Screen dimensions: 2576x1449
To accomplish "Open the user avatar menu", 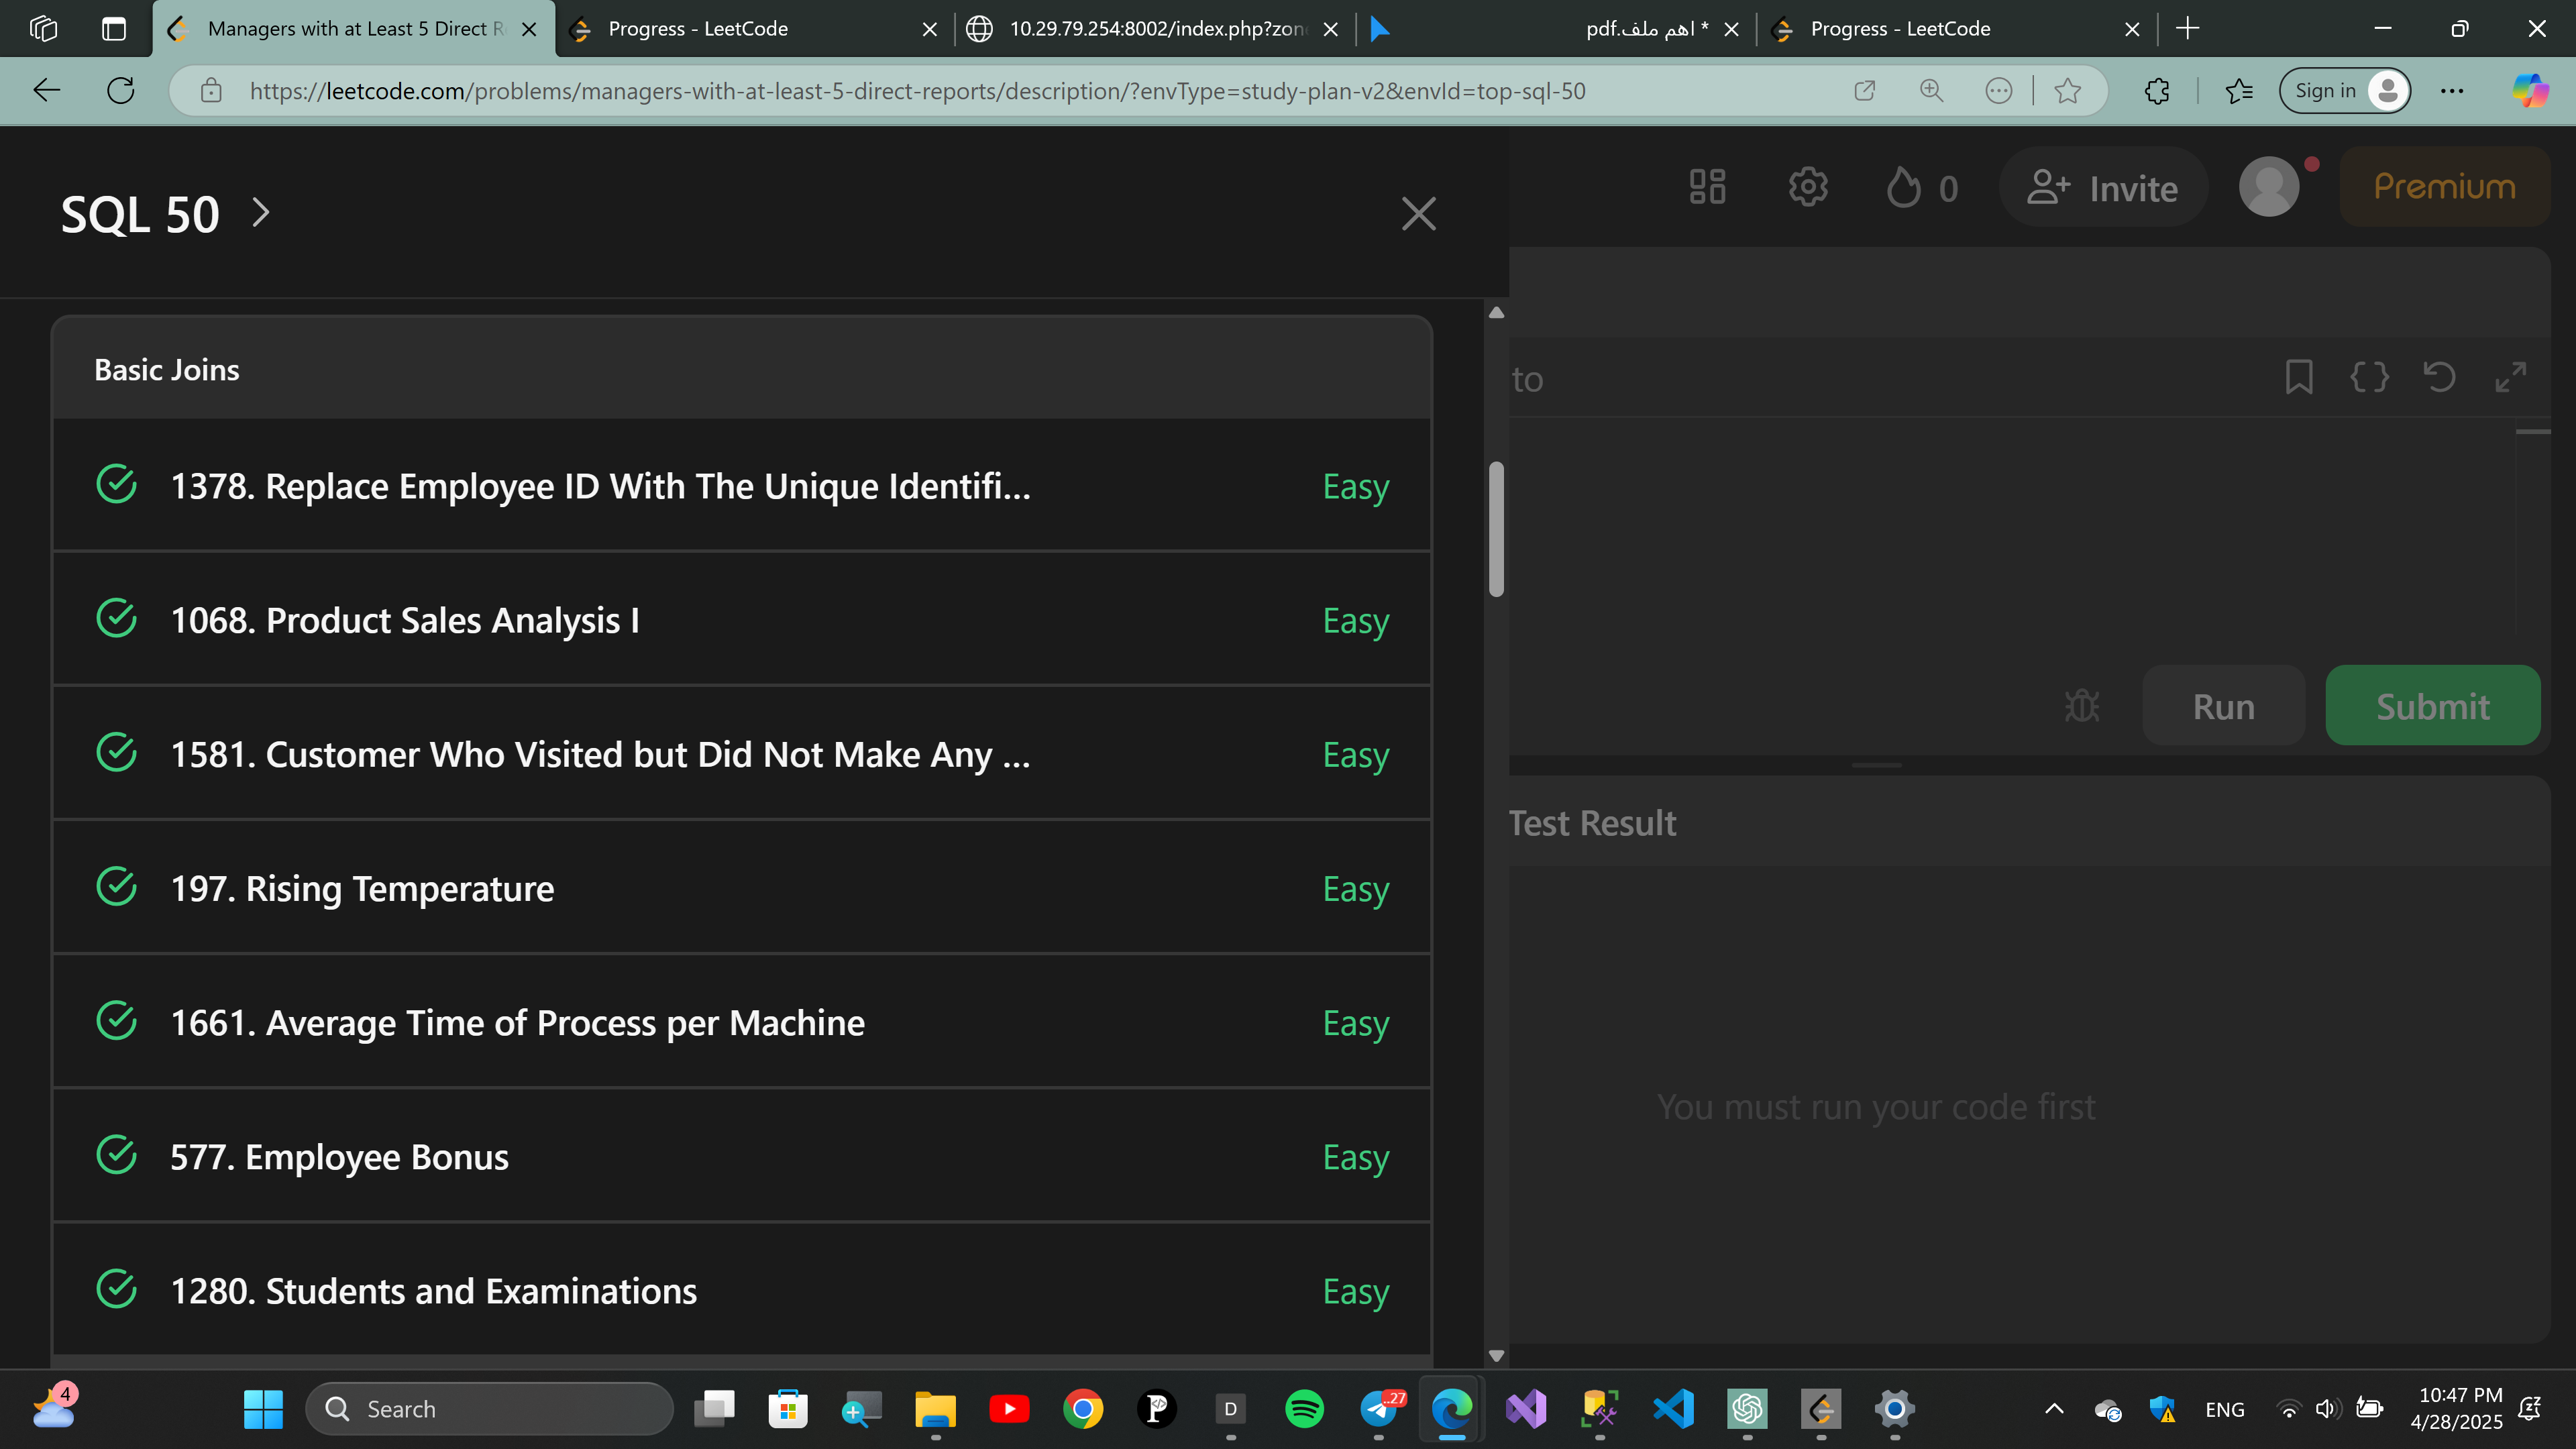I will click(x=2268, y=187).
